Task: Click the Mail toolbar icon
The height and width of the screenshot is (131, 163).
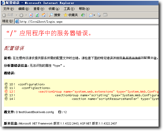Action: coord(91,15)
